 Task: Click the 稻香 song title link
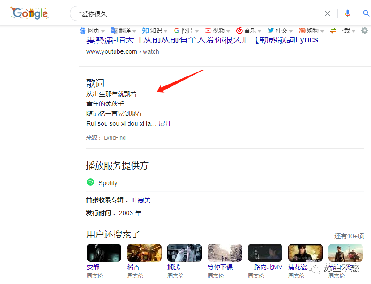[x=133, y=267]
